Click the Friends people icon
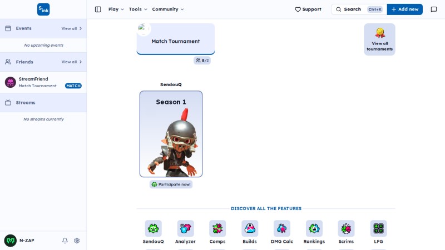Image resolution: width=445 pixels, height=250 pixels. [8, 62]
